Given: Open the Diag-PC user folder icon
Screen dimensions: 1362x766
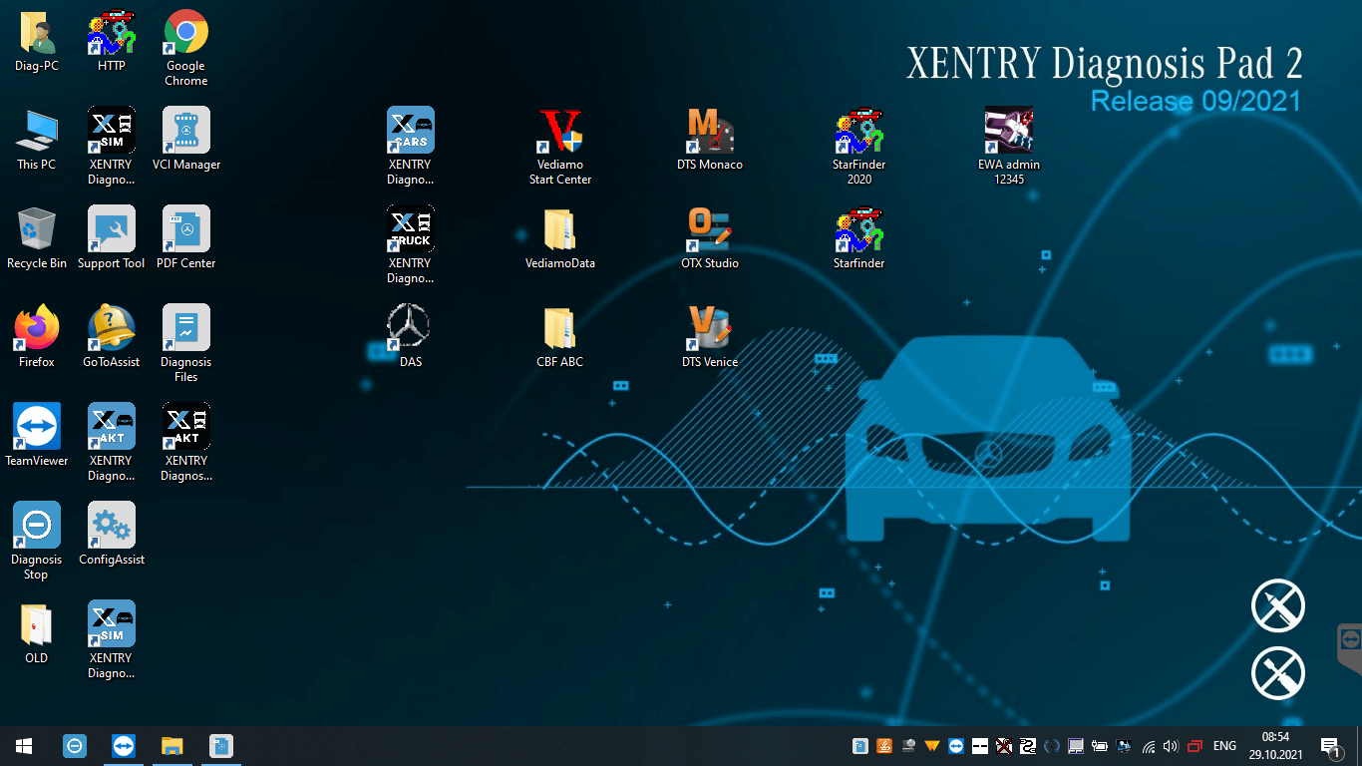Looking at the screenshot, I should click(37, 42).
